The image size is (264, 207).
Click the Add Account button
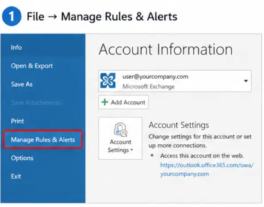[123, 102]
